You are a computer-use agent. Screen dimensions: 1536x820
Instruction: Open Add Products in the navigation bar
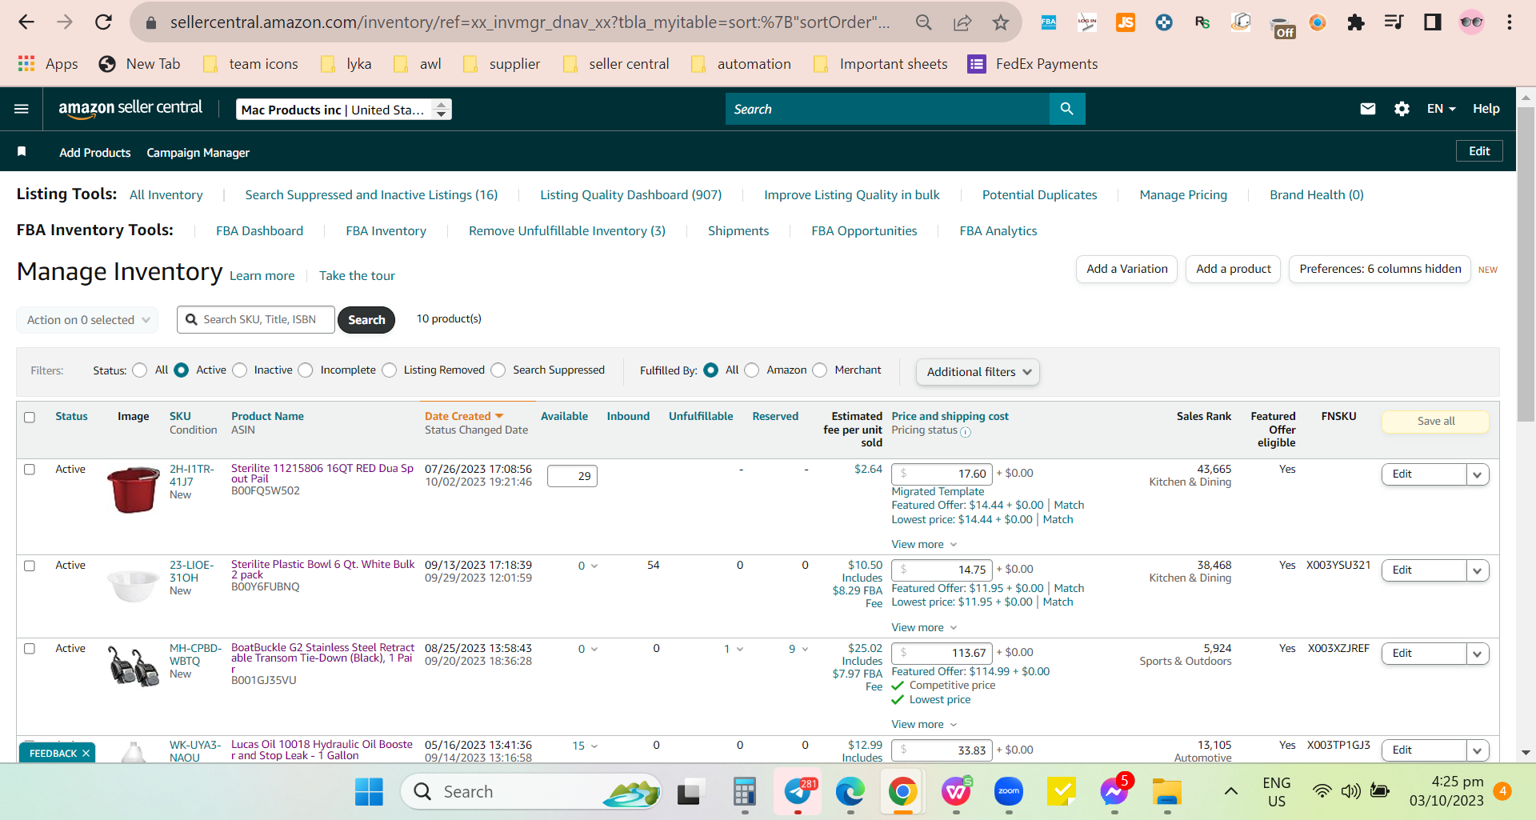tap(95, 153)
